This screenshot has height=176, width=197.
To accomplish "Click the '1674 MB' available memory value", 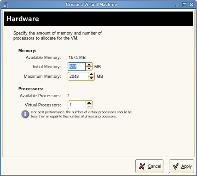I will [x=77, y=58].
